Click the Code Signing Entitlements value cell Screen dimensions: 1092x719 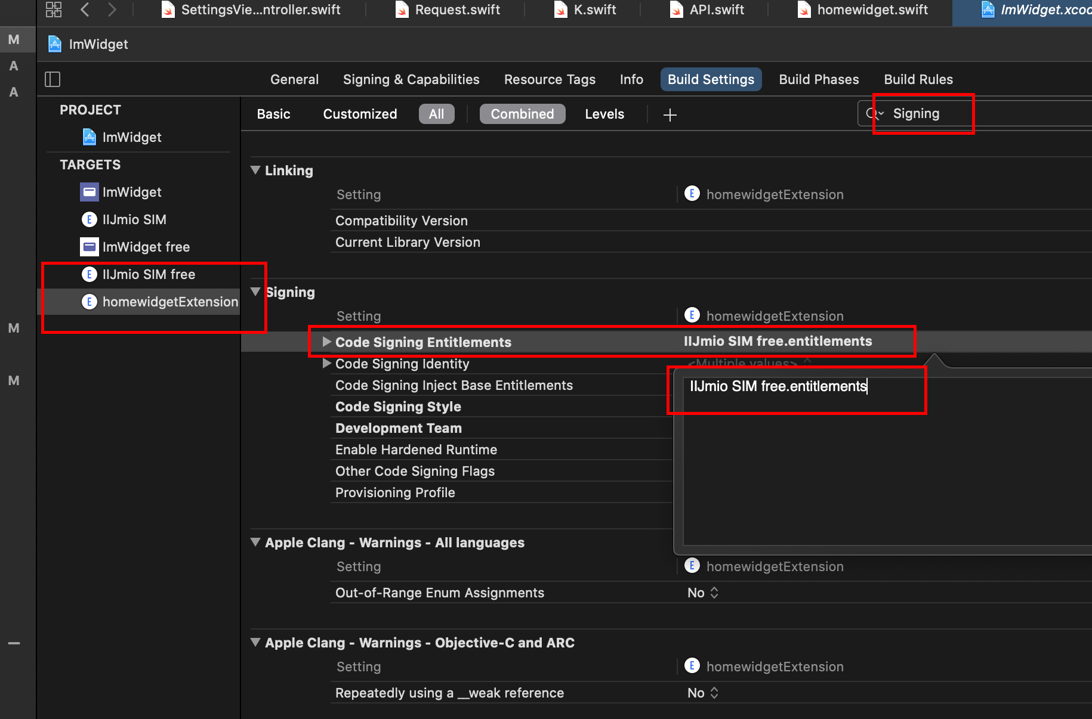778,341
